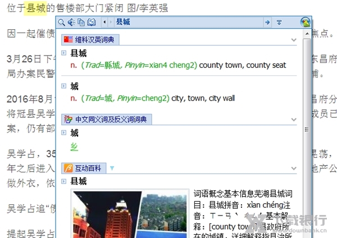Toggle the expand box beside 城 synonym entry
Image resolution: width=337 pixels, height=238 pixels.
point(64,133)
